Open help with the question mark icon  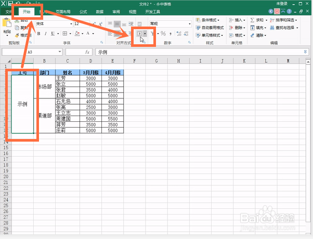[x=289, y=11]
